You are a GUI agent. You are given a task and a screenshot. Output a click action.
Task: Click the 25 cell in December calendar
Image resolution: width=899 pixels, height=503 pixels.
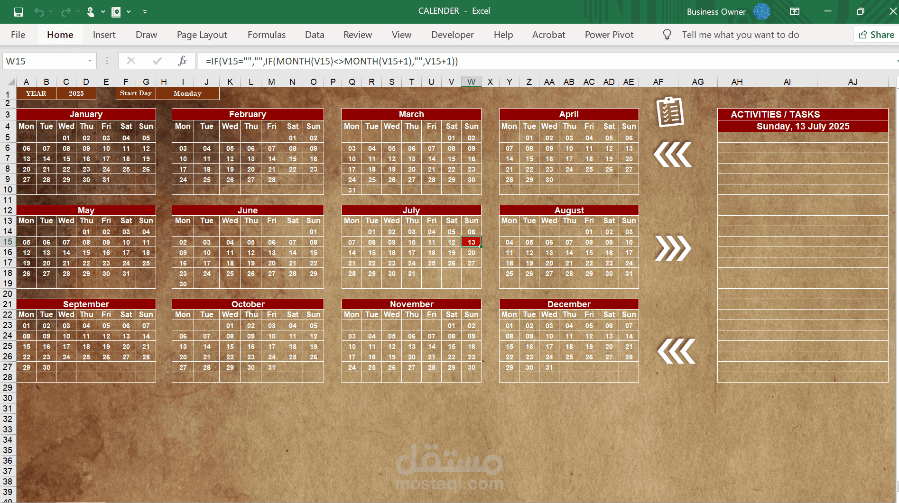569,357
